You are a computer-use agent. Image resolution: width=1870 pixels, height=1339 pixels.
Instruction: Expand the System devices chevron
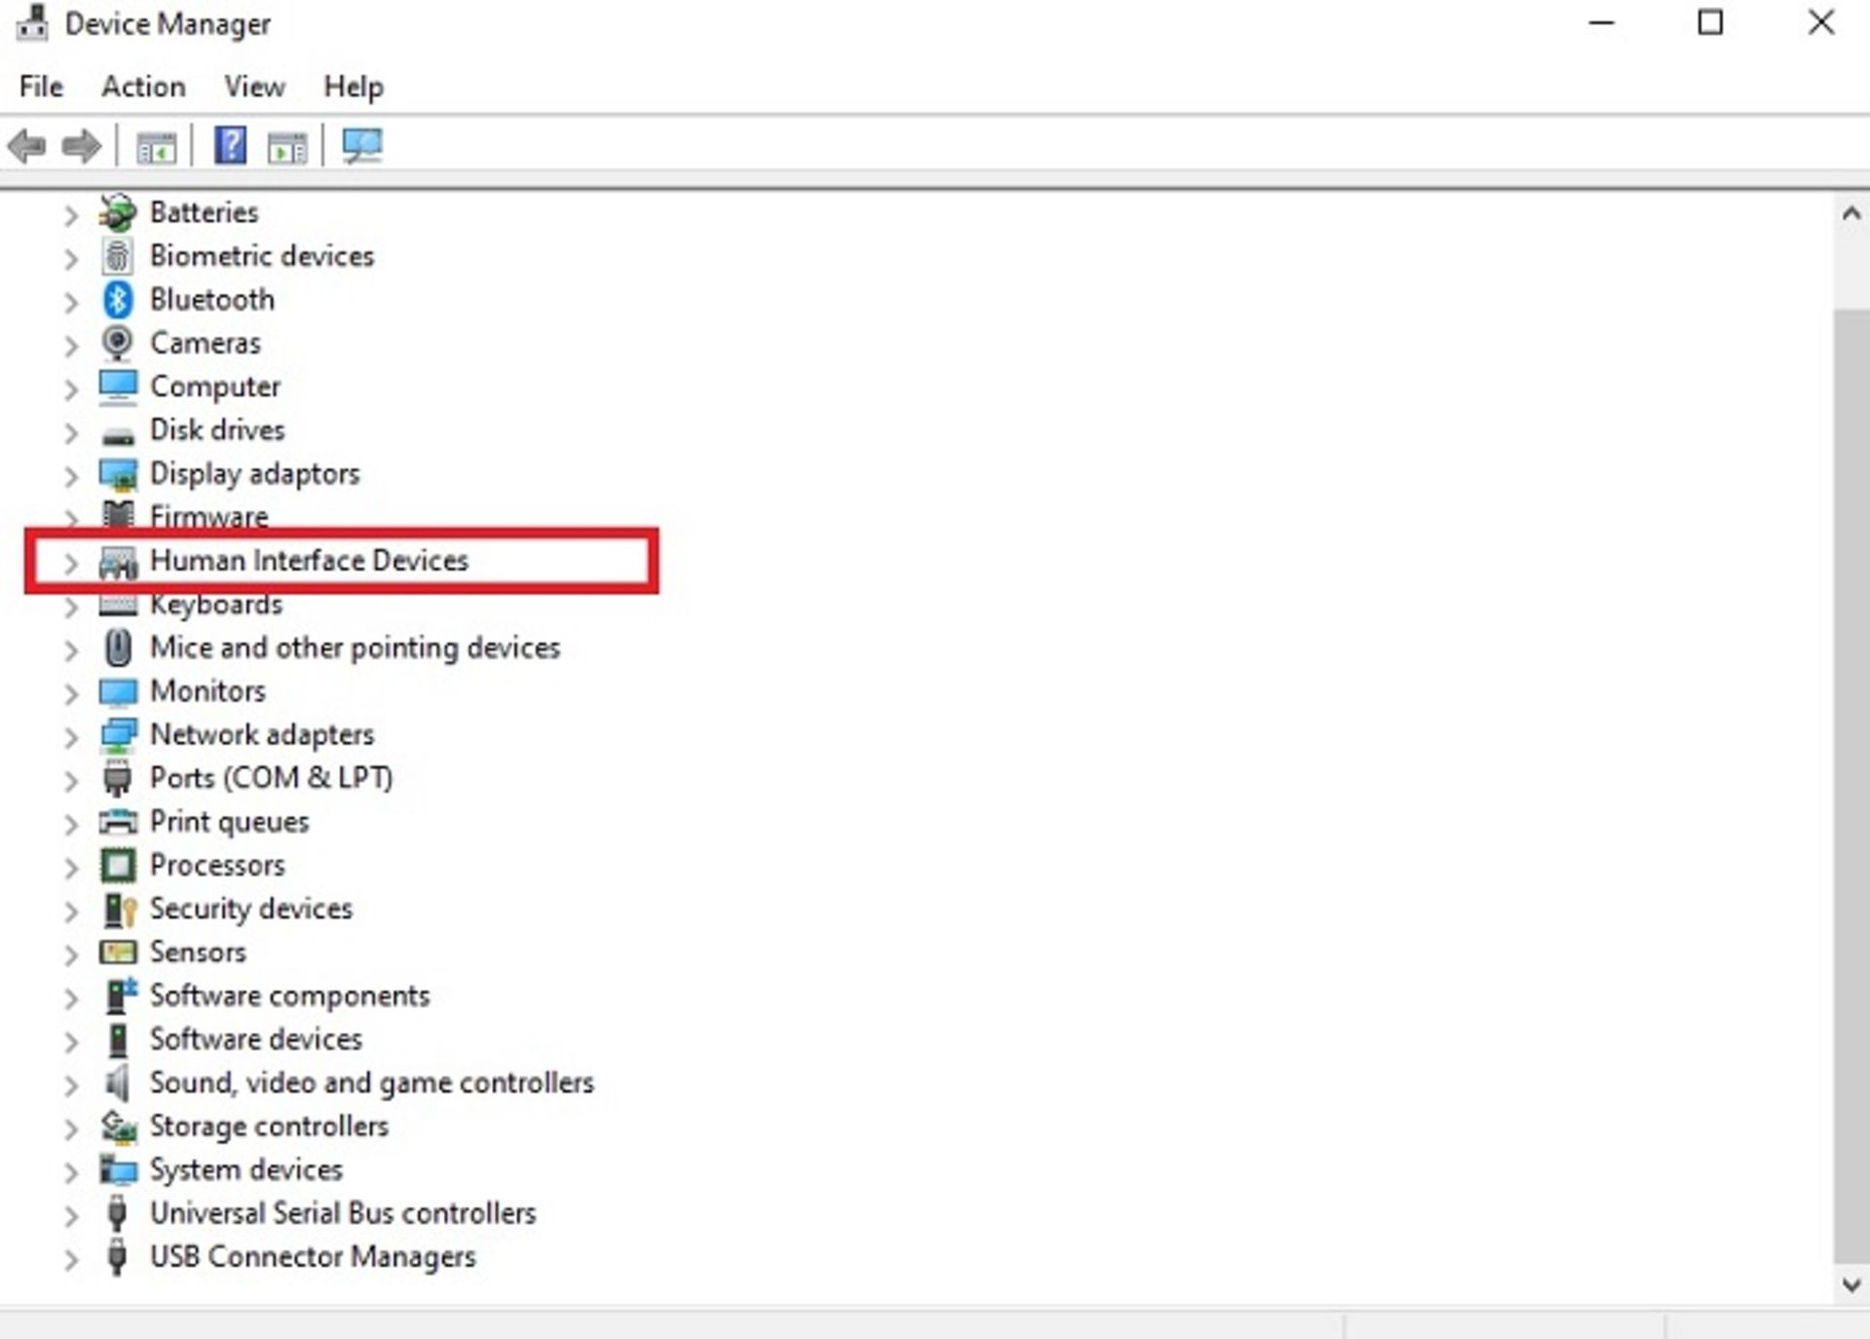point(70,1172)
